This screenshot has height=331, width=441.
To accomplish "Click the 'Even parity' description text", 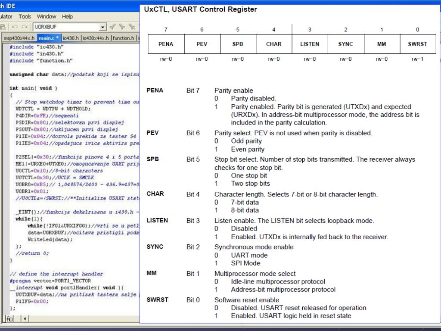I will 248,149.
